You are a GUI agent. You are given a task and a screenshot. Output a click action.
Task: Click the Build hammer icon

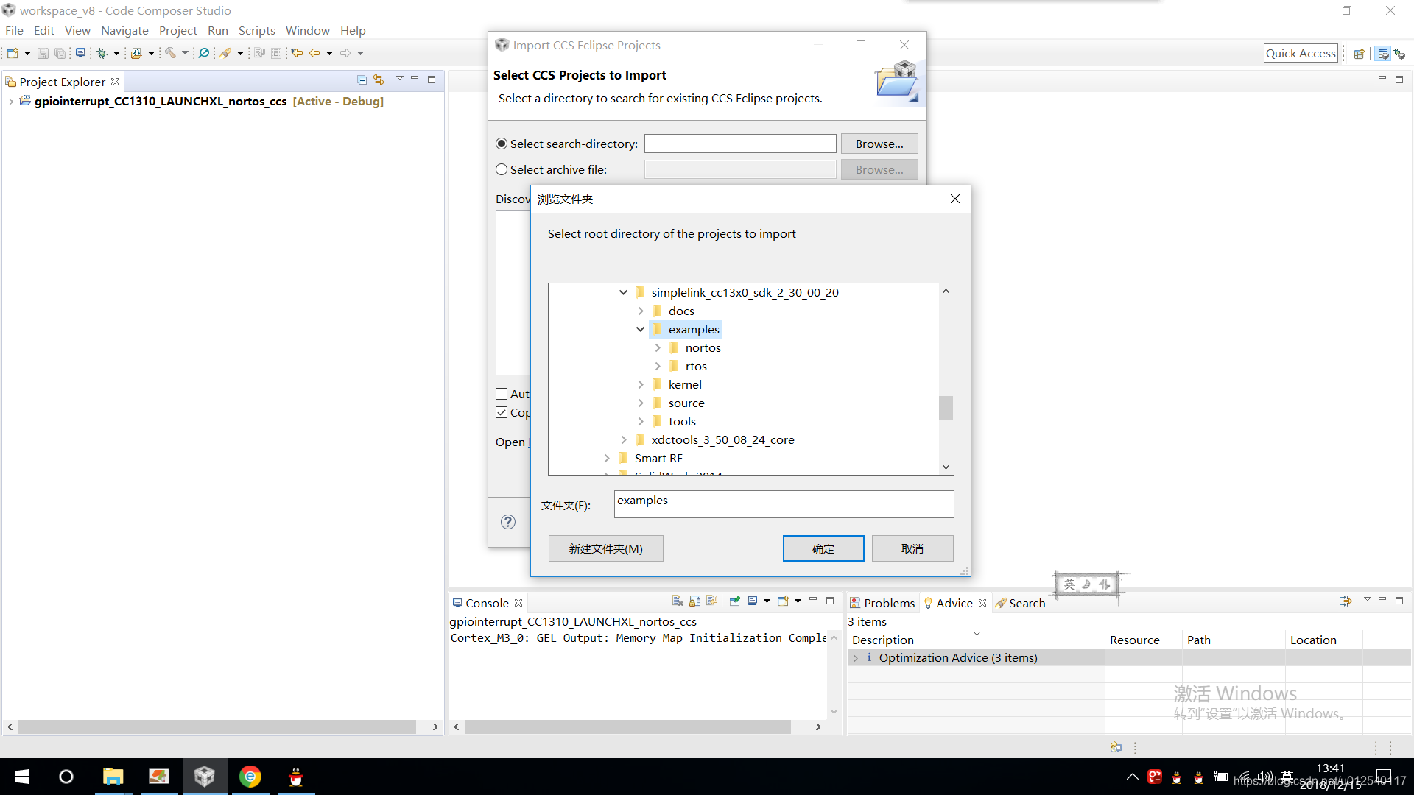(x=170, y=53)
